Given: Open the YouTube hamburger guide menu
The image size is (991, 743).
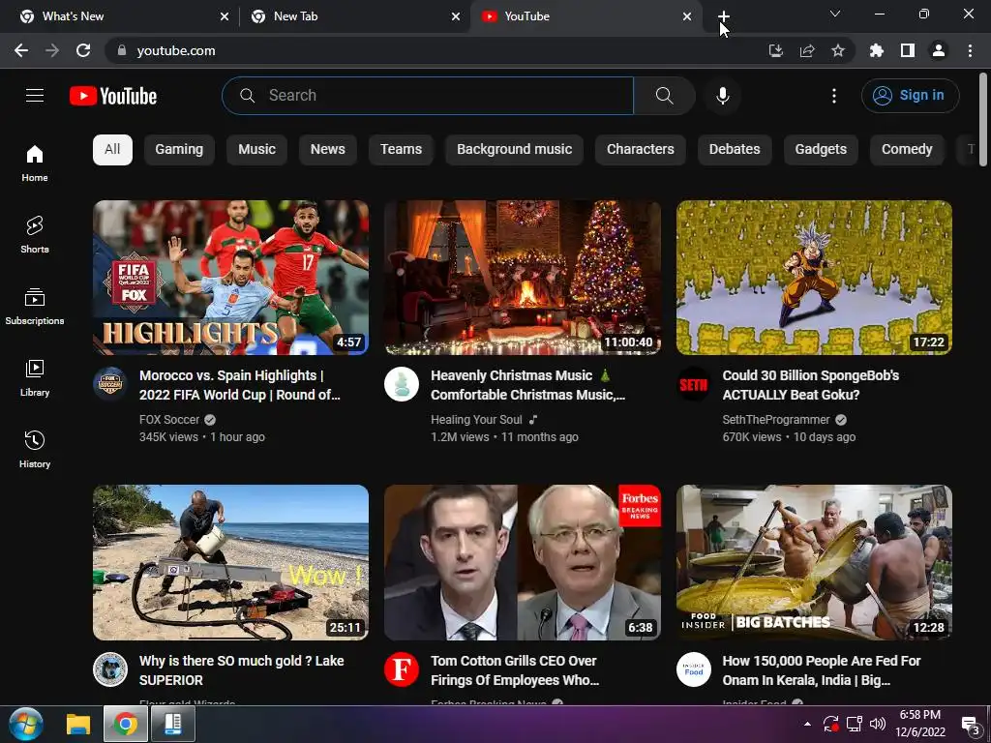Looking at the screenshot, I should 35,96.
